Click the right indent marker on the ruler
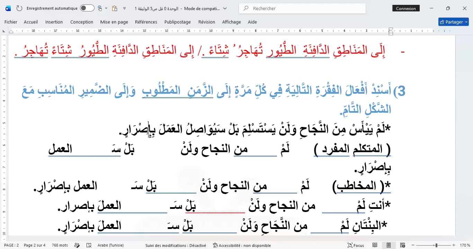Image resolution: width=473 pixels, height=249 pixels. [x=391, y=31]
